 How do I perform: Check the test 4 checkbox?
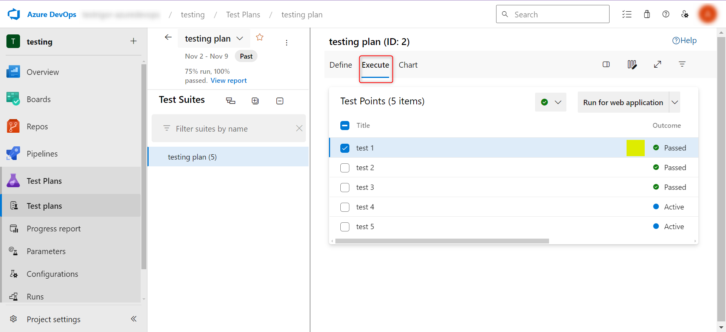pos(345,207)
